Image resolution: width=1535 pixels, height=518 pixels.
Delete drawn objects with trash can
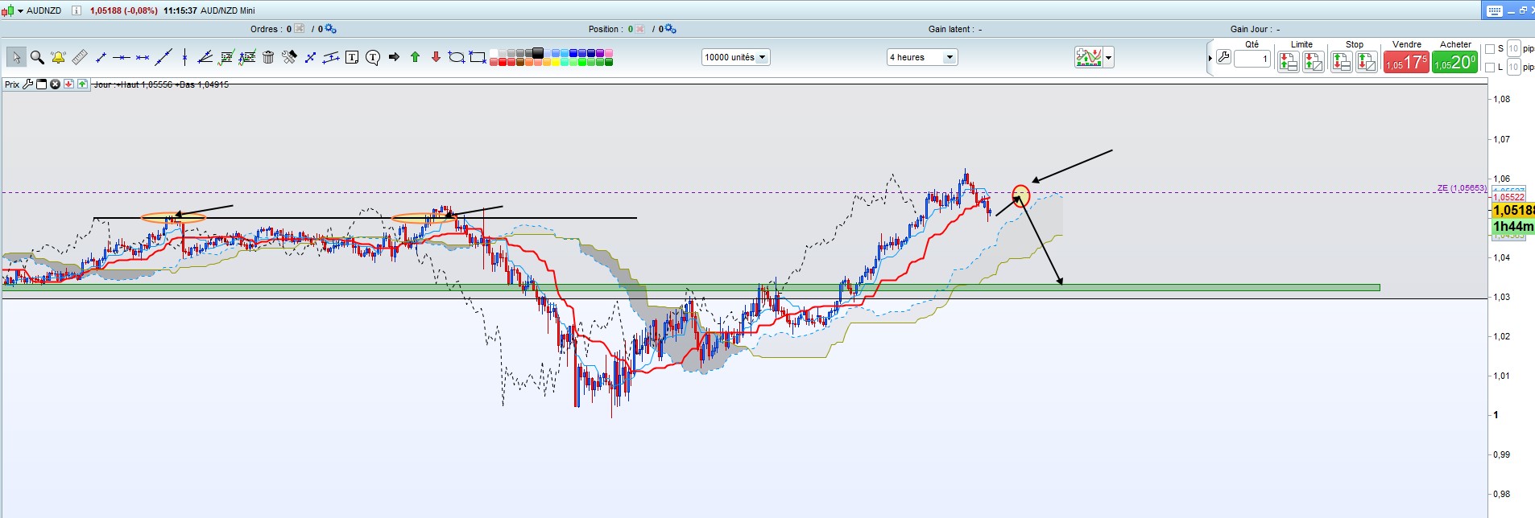(x=268, y=57)
